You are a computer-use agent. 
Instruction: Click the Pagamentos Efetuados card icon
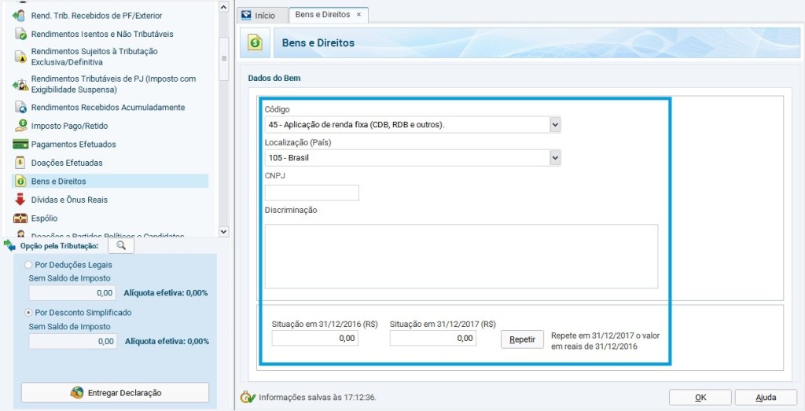[x=20, y=145]
